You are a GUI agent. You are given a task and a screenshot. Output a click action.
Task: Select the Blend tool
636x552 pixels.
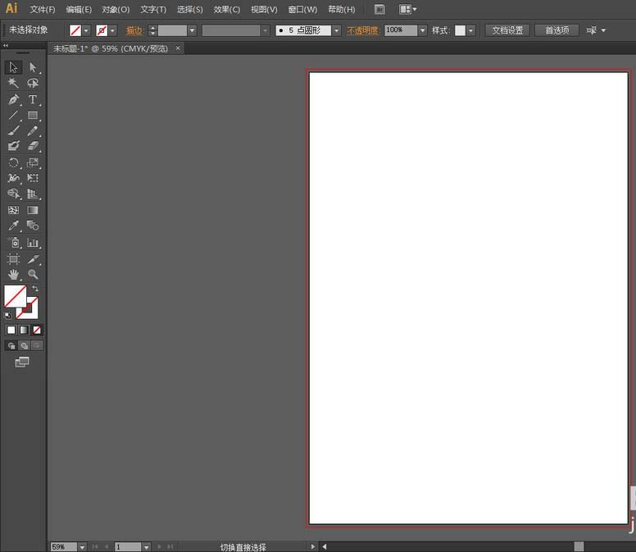(33, 226)
